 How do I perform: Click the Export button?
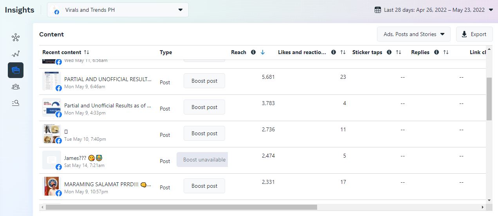474,34
